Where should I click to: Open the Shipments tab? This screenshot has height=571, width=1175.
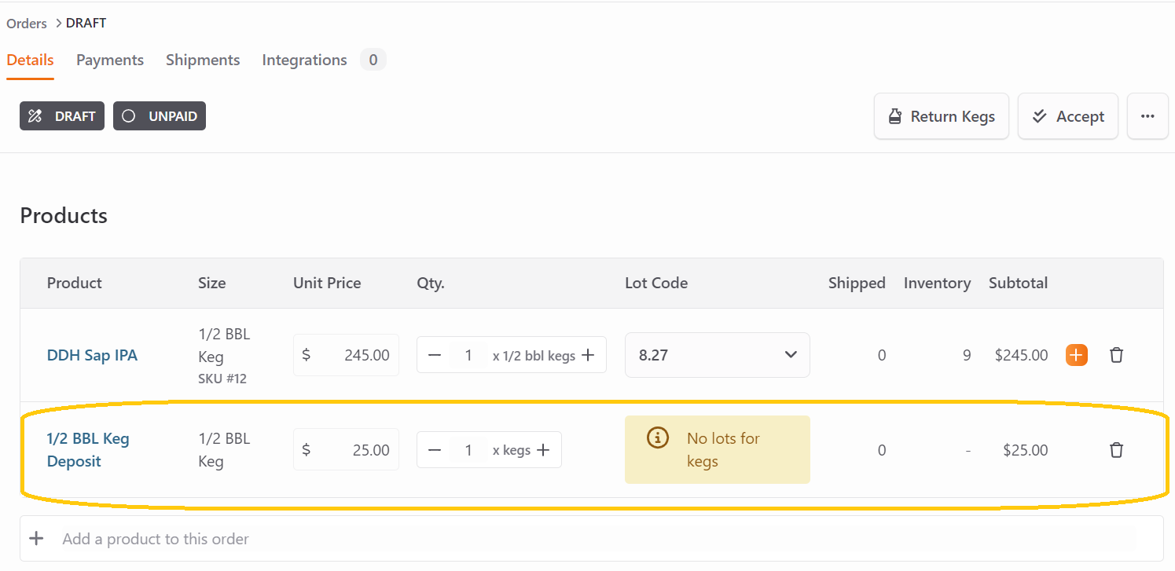pyautogui.click(x=202, y=60)
